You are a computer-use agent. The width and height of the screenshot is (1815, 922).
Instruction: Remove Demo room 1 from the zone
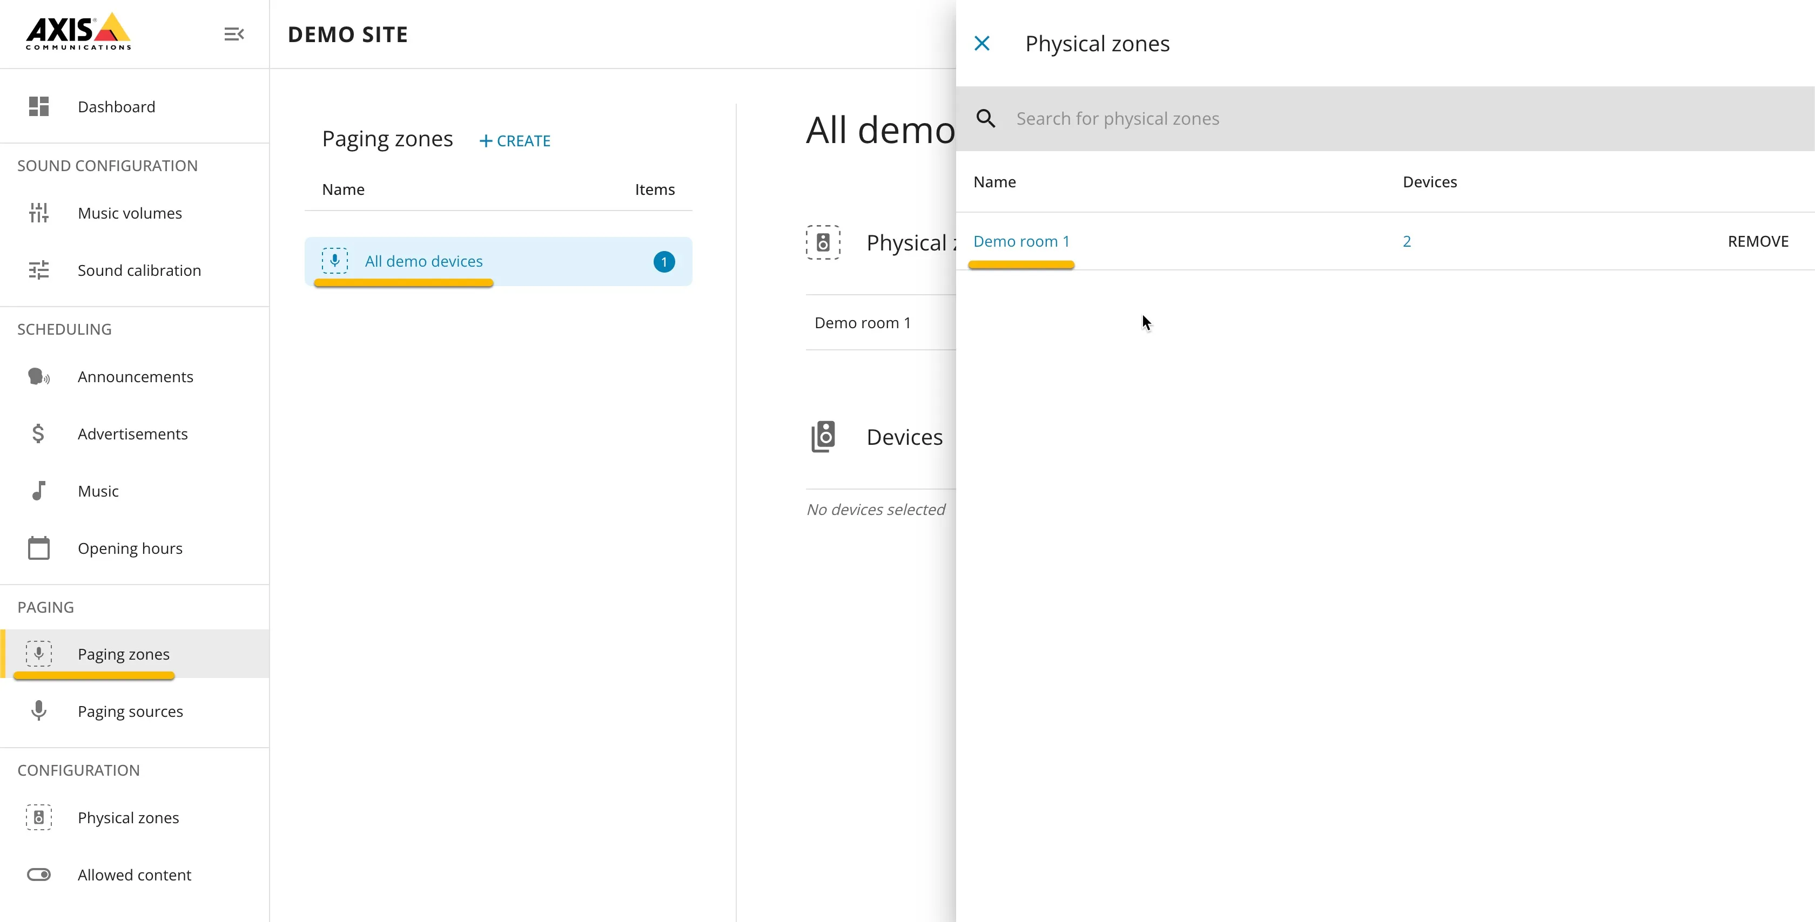1758,241
